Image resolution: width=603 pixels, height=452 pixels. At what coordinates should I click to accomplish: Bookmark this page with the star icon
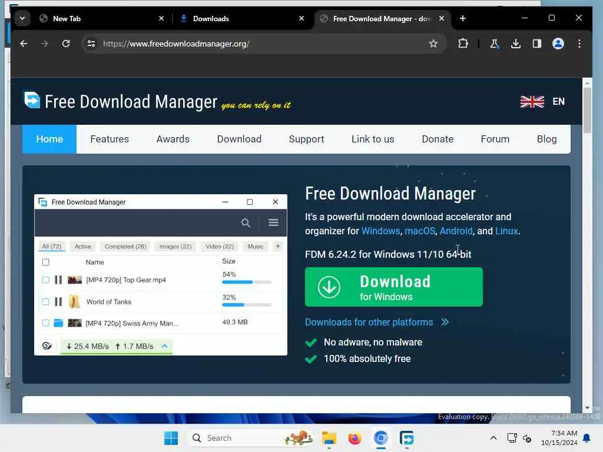coord(433,44)
